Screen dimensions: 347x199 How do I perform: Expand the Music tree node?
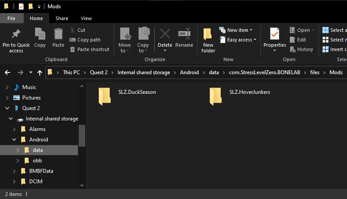point(7,87)
